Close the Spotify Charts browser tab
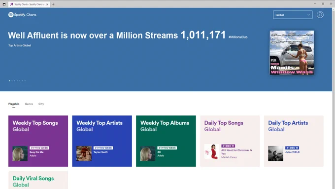335x189 pixels. [47, 4]
